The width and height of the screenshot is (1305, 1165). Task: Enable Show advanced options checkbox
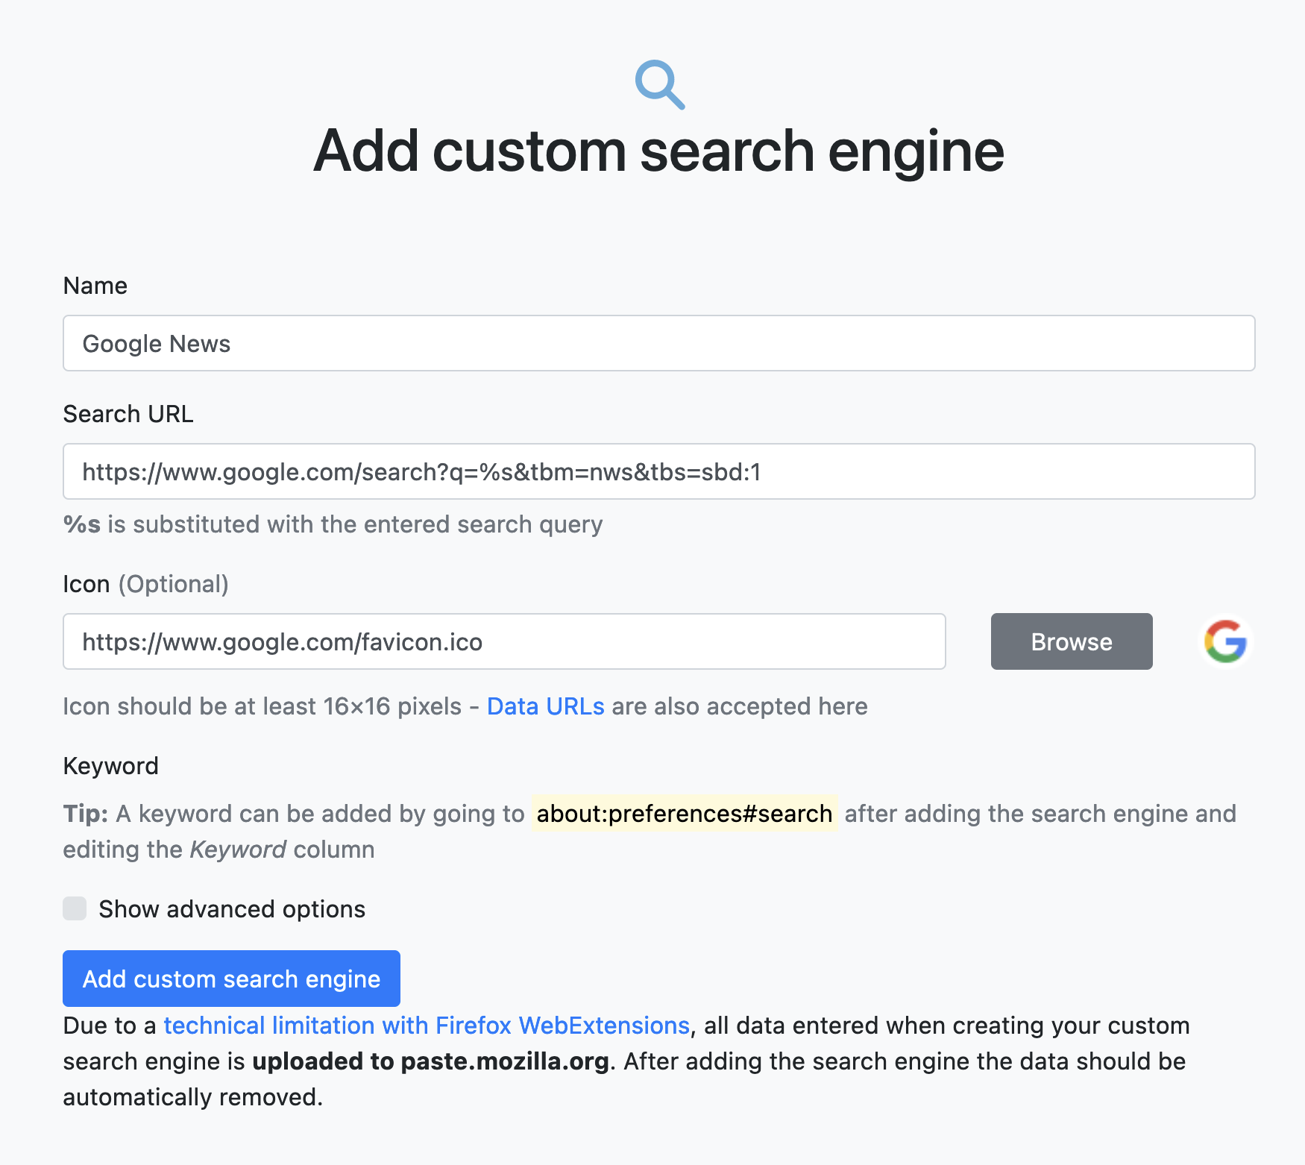[75, 908]
